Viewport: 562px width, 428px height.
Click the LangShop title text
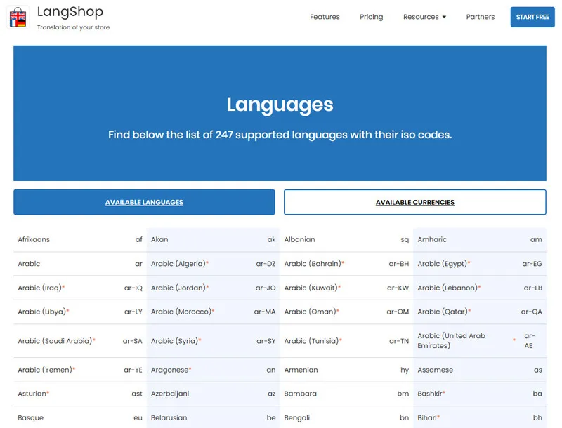(70, 12)
